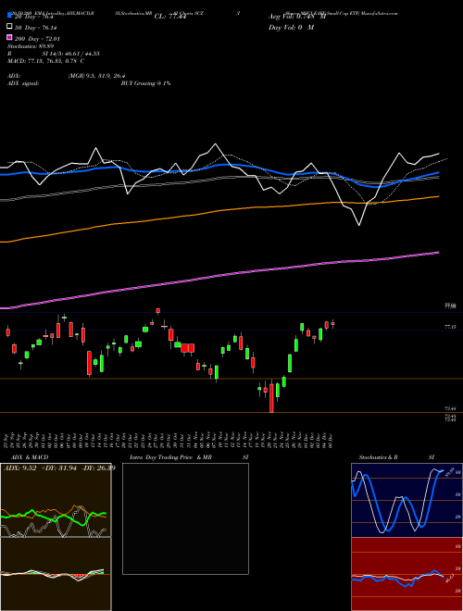Click the magenta 200 Day legend swatch
Screen dimensions: 463x611
pyautogui.click(x=10, y=37)
